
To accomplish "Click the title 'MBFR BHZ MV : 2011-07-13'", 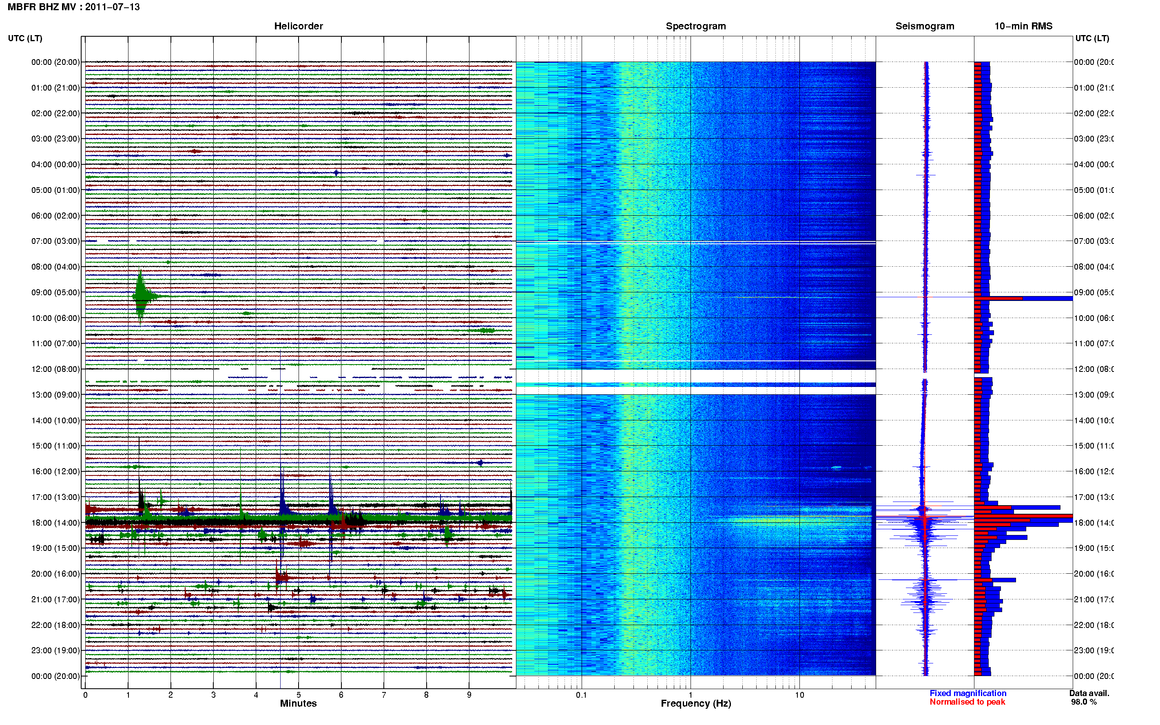I will pos(73,7).
